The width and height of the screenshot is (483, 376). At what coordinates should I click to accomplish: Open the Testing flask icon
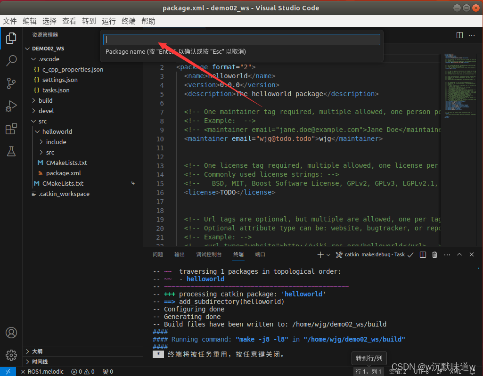11,151
